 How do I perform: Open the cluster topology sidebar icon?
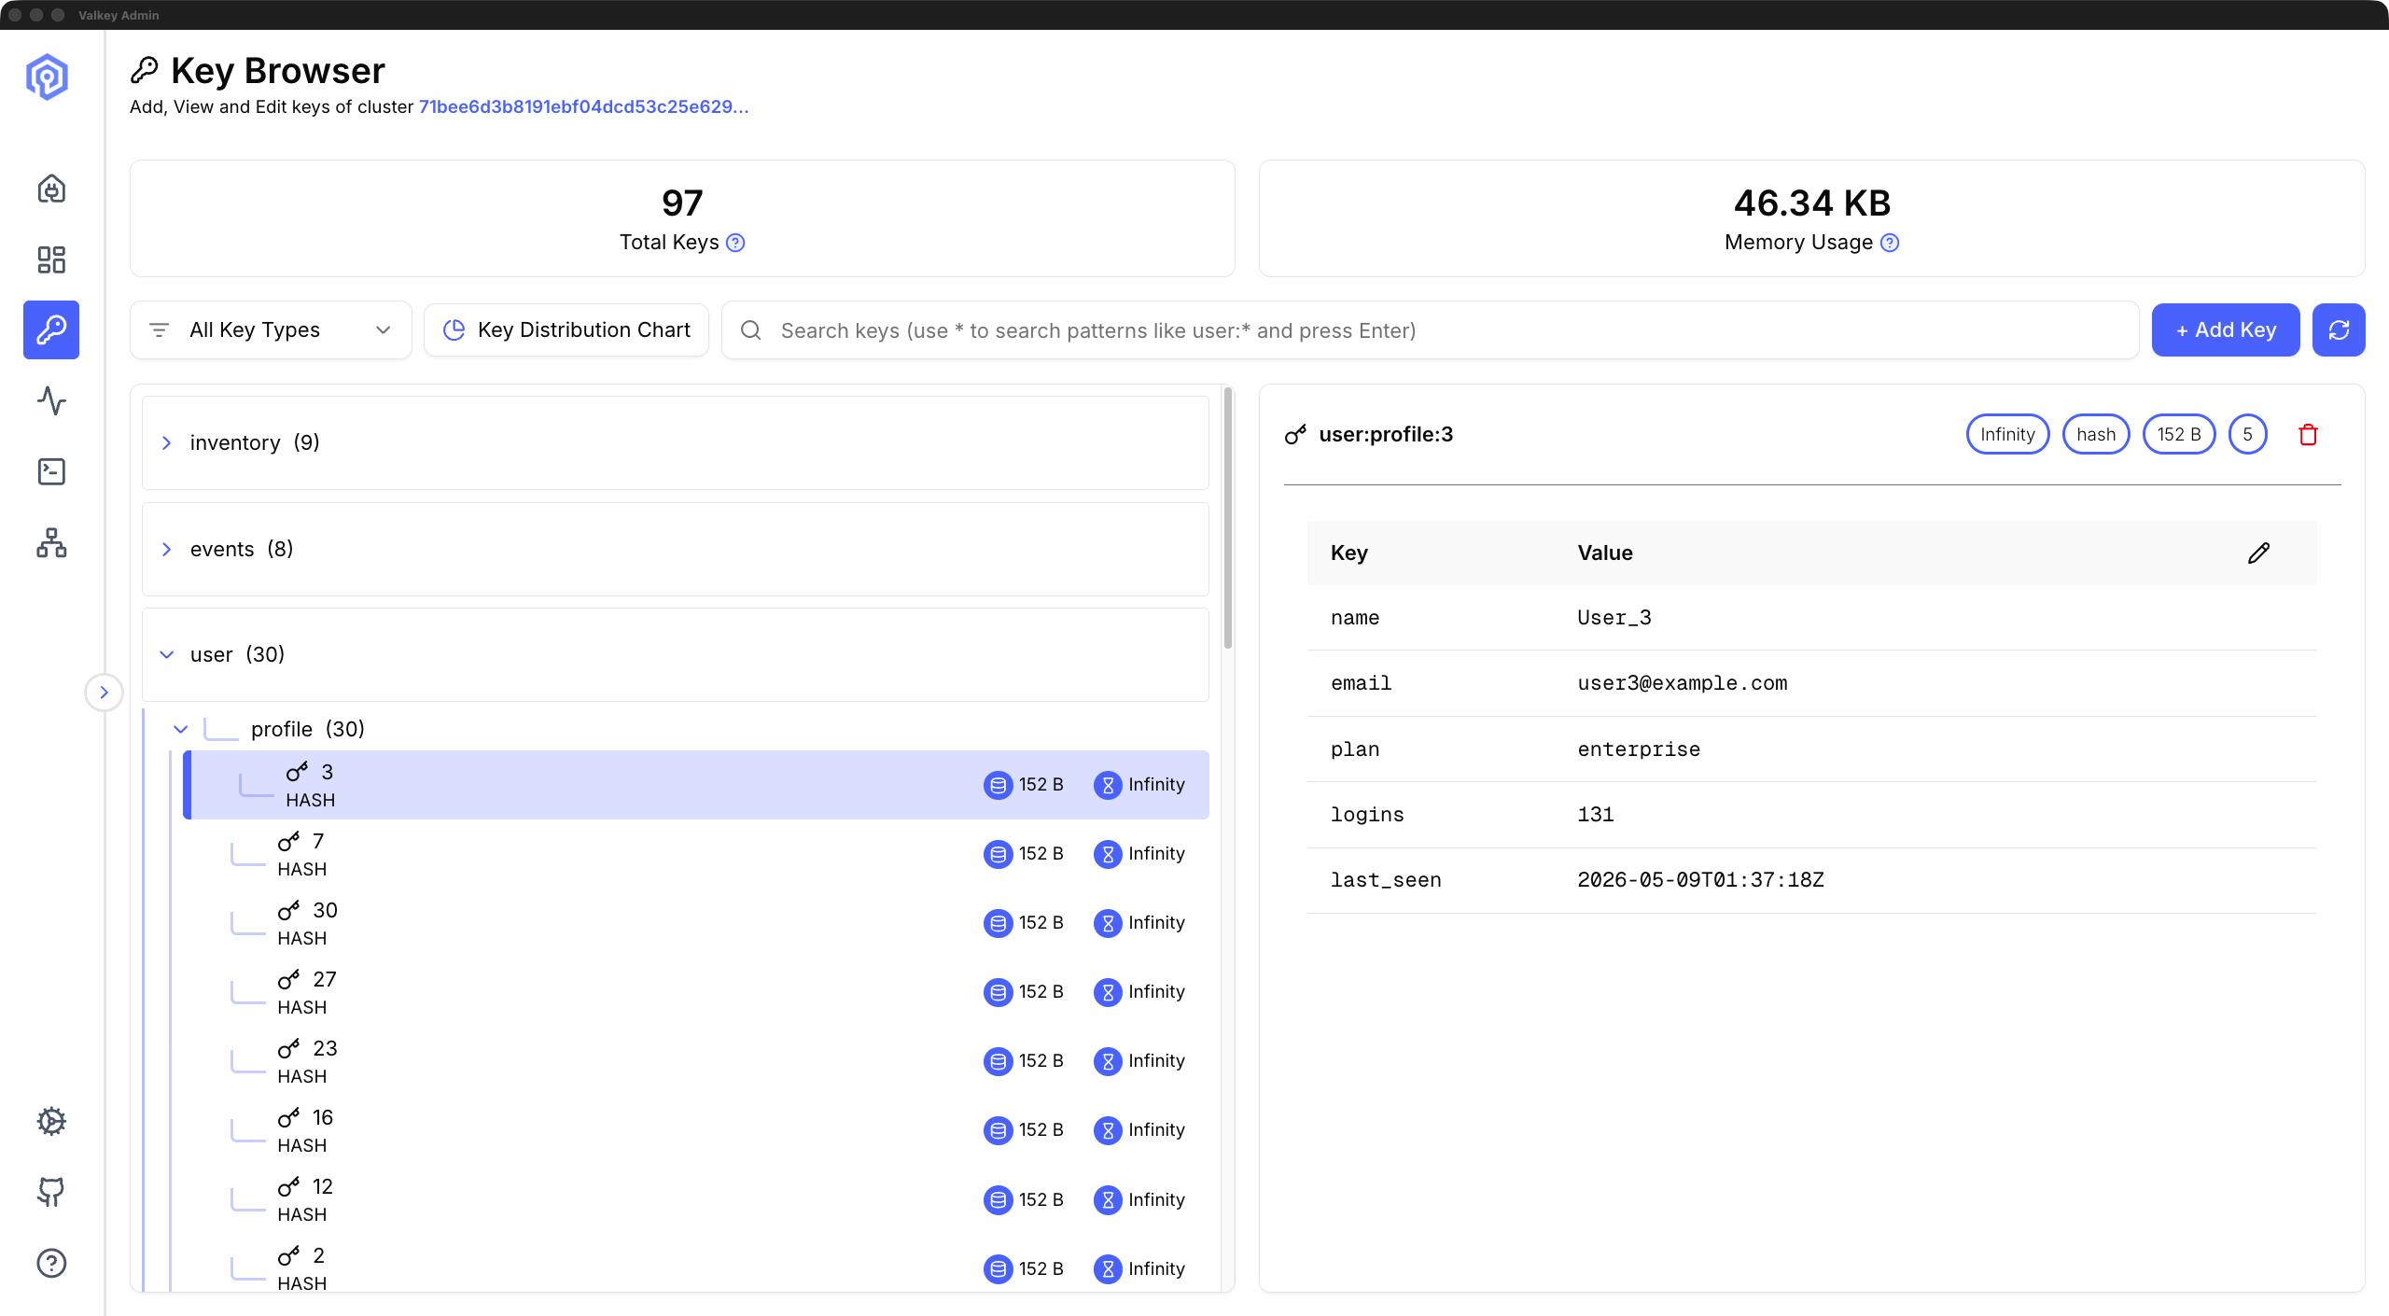click(x=51, y=542)
